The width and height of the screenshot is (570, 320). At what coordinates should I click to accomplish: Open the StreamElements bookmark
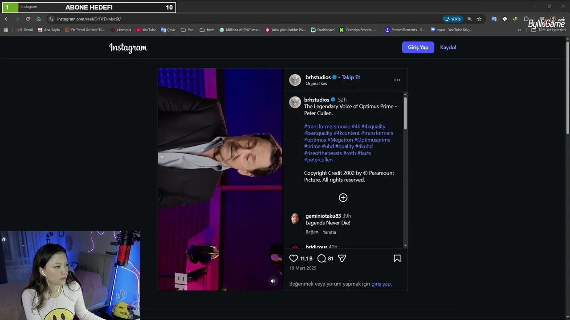tap(405, 30)
